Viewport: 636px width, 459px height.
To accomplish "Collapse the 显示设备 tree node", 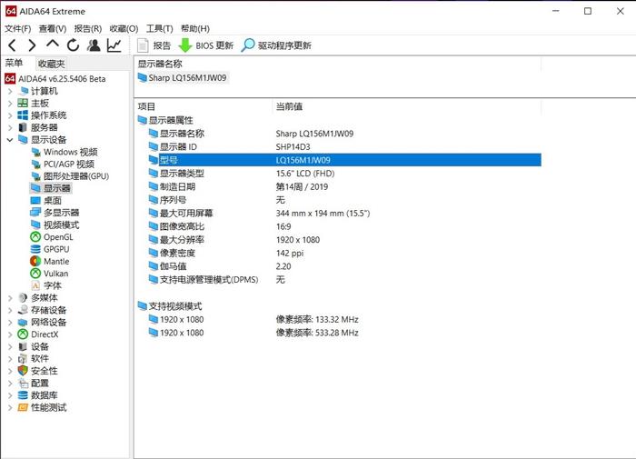I will click(x=10, y=140).
